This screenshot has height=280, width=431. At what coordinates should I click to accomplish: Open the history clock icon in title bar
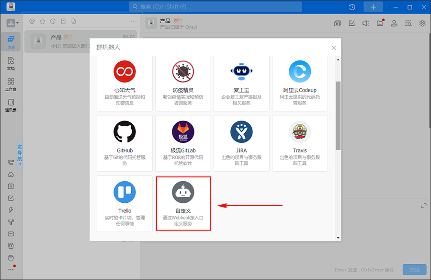point(352,7)
